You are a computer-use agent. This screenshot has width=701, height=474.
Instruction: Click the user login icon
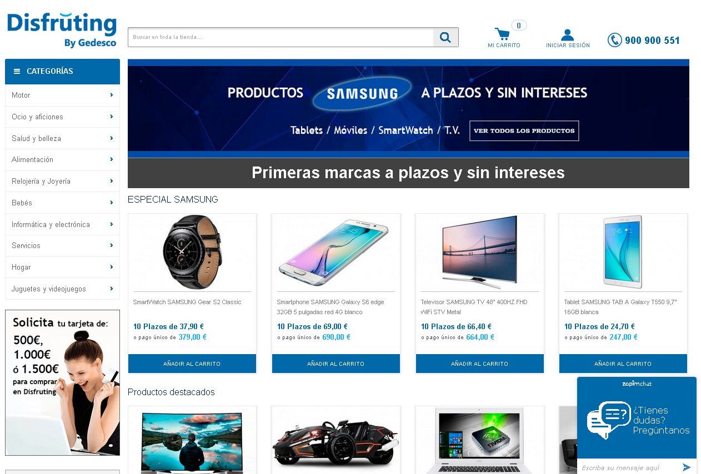pos(568,35)
